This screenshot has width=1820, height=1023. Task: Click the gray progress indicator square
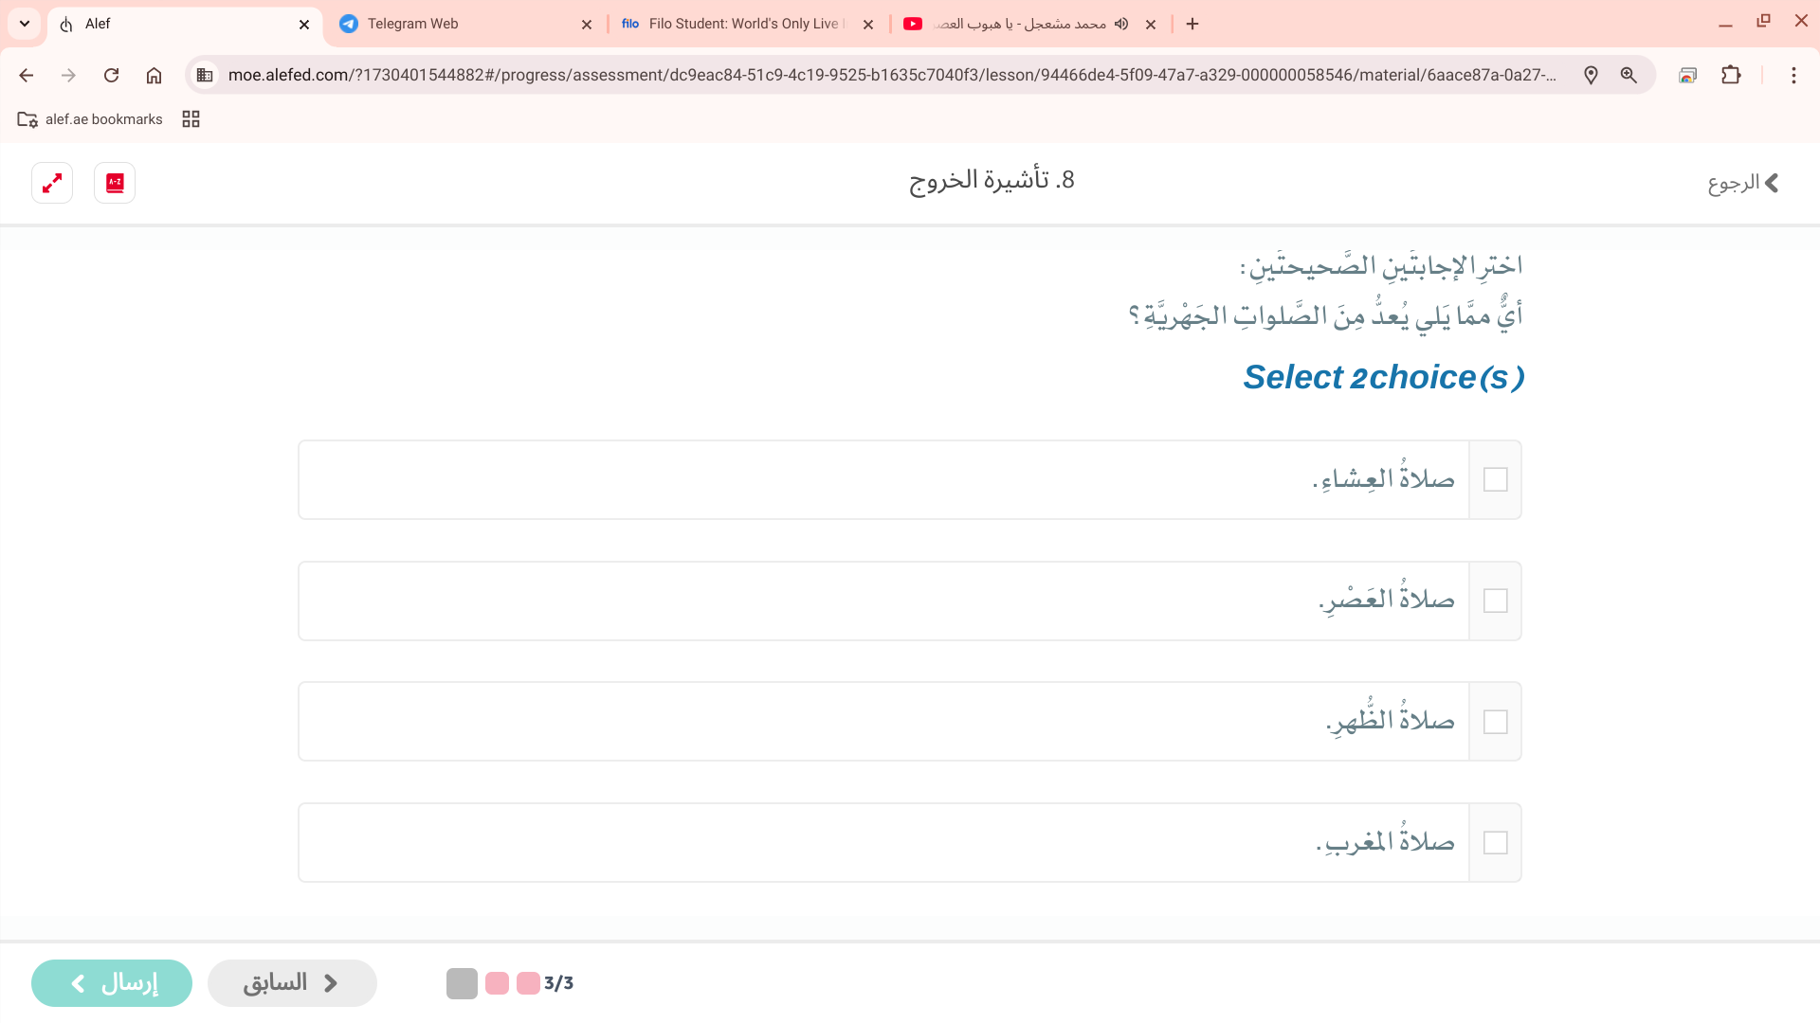click(462, 983)
